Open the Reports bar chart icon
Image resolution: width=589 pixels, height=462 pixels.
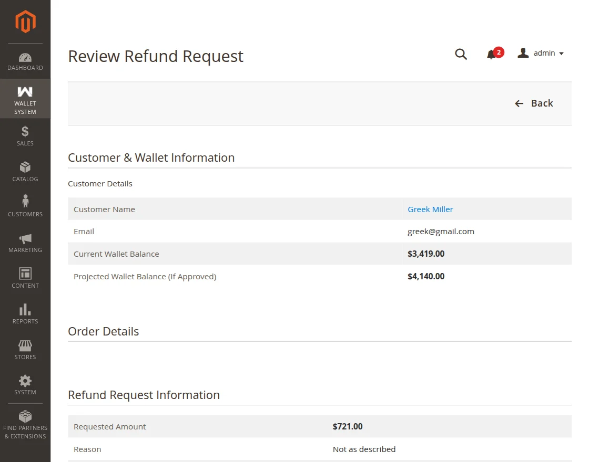[25, 309]
